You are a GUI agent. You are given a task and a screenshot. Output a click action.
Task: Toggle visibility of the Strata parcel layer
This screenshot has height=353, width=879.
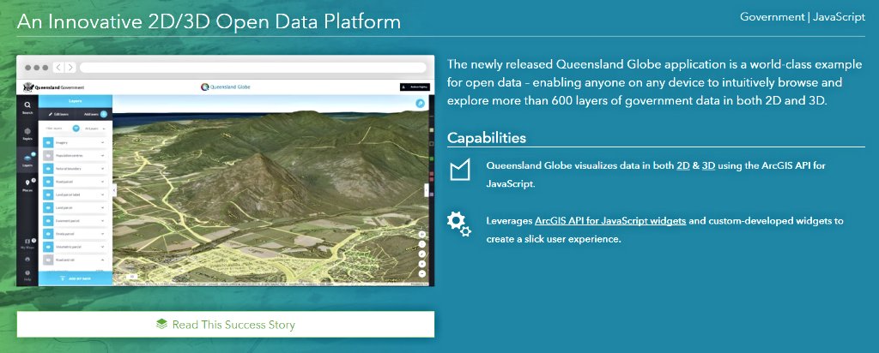pos(48,233)
